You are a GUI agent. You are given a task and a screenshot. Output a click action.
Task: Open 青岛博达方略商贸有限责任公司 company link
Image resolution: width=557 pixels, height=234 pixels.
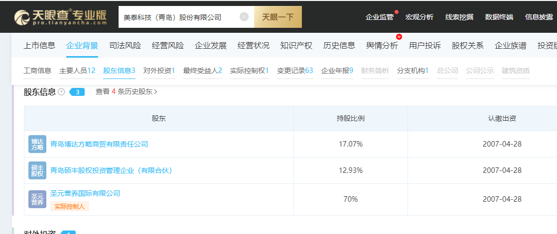point(99,144)
